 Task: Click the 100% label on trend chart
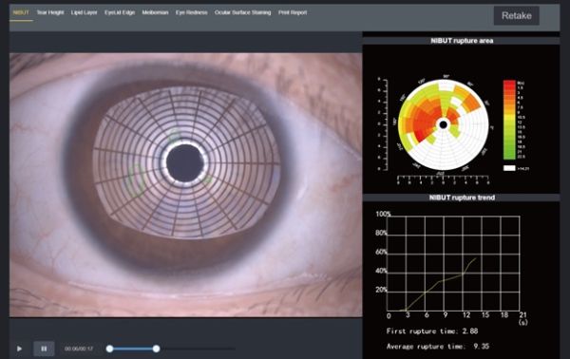pyautogui.click(x=383, y=214)
